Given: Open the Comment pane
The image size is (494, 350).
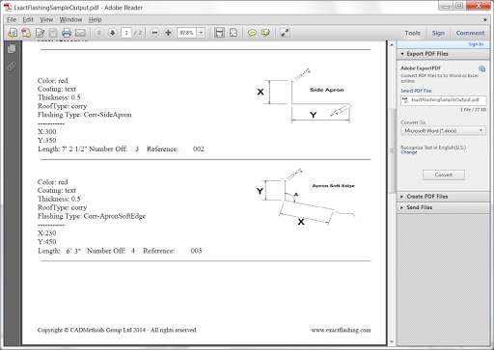Looking at the screenshot, I should (x=470, y=33).
